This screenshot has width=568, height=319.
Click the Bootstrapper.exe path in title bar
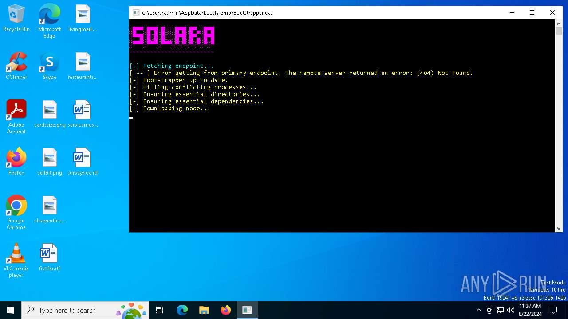pyautogui.click(x=207, y=13)
